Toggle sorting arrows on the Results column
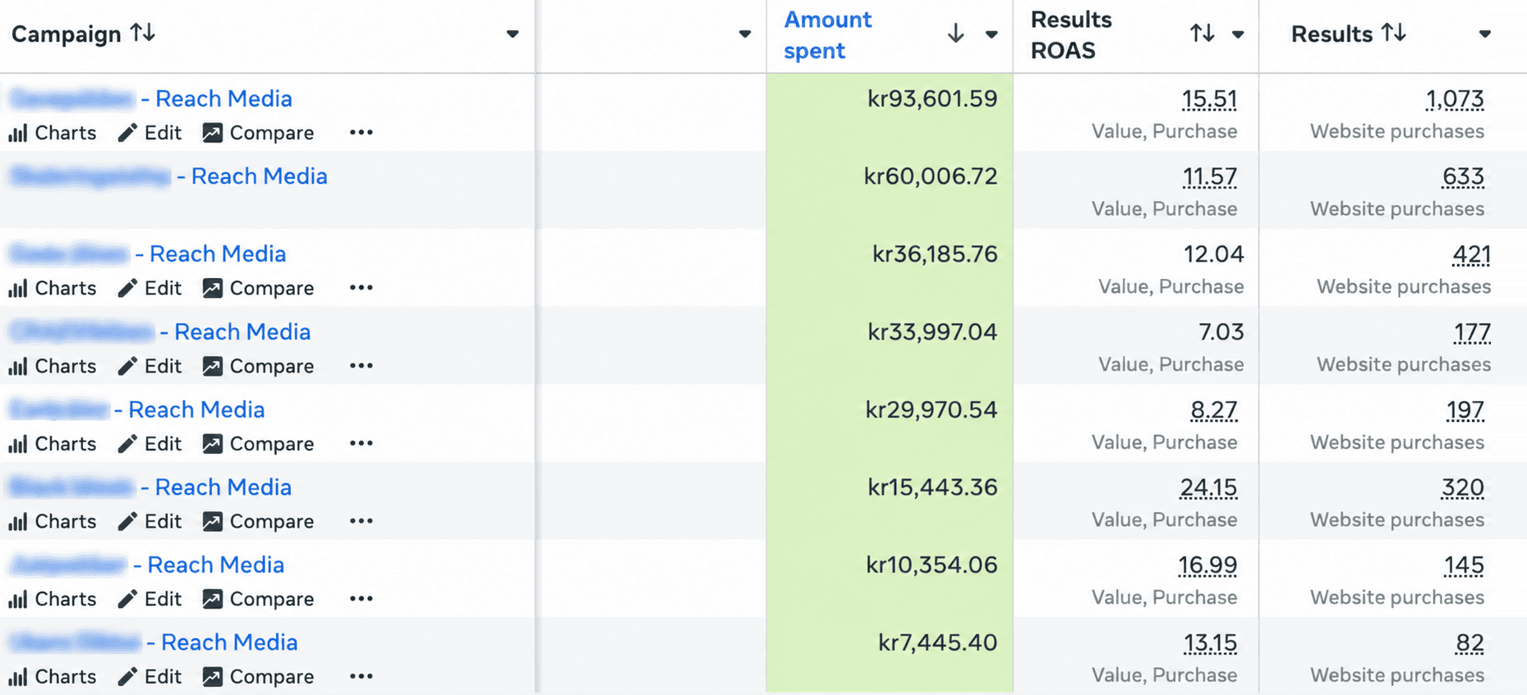The image size is (1527, 695). pos(1394,34)
